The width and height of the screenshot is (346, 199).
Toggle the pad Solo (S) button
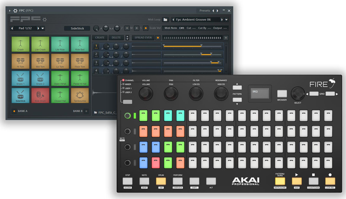137,28
